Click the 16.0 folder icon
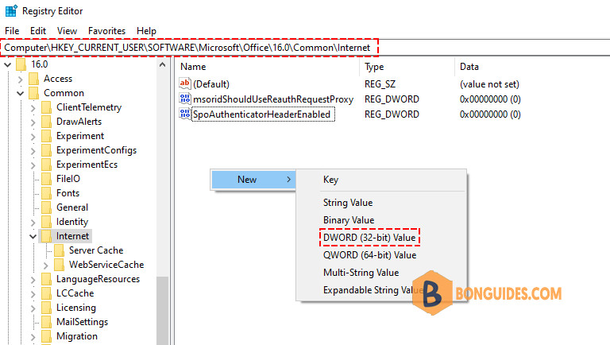The height and width of the screenshot is (345, 610). point(21,64)
